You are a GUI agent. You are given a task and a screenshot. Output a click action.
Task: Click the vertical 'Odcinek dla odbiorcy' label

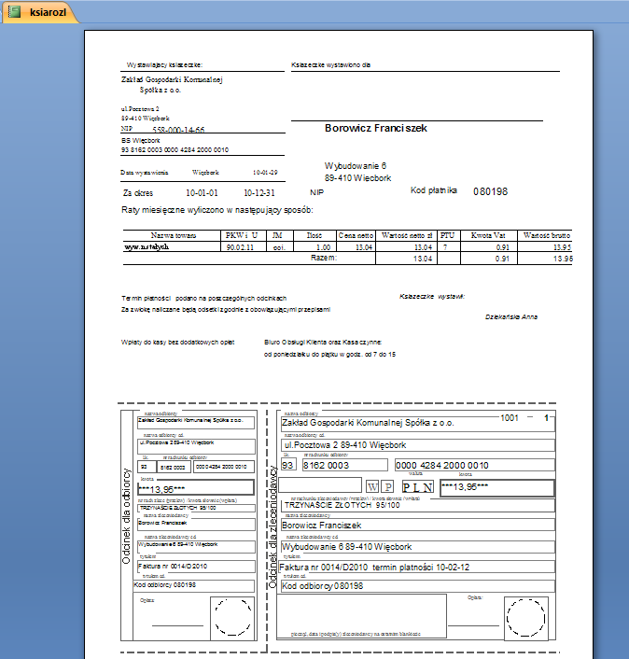pyautogui.click(x=126, y=516)
